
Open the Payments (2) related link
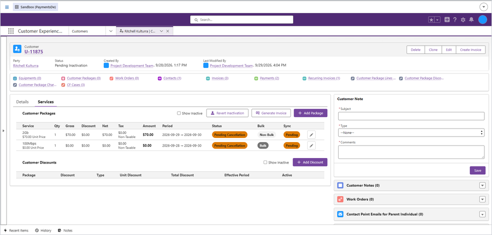tap(270, 78)
